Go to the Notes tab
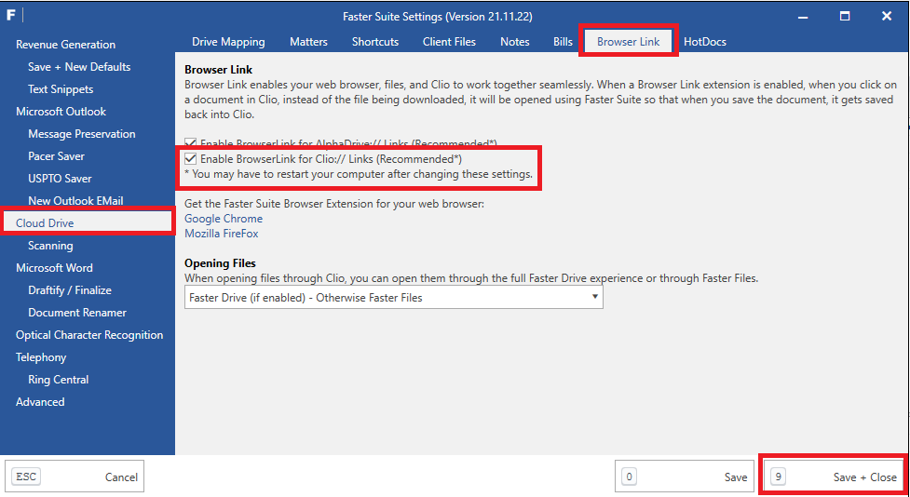910x497 pixels. [515, 42]
